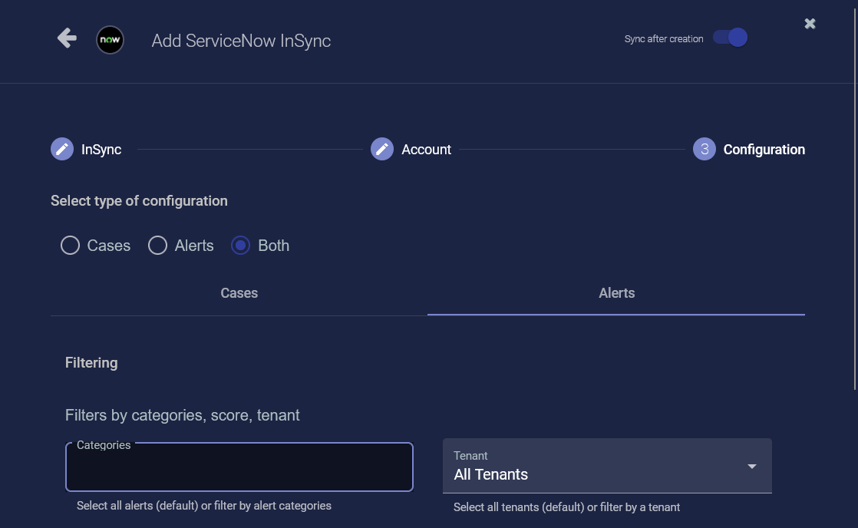Screen dimensions: 858x528
Task: Toggle the Sync after creation switch
Action: [x=730, y=38]
